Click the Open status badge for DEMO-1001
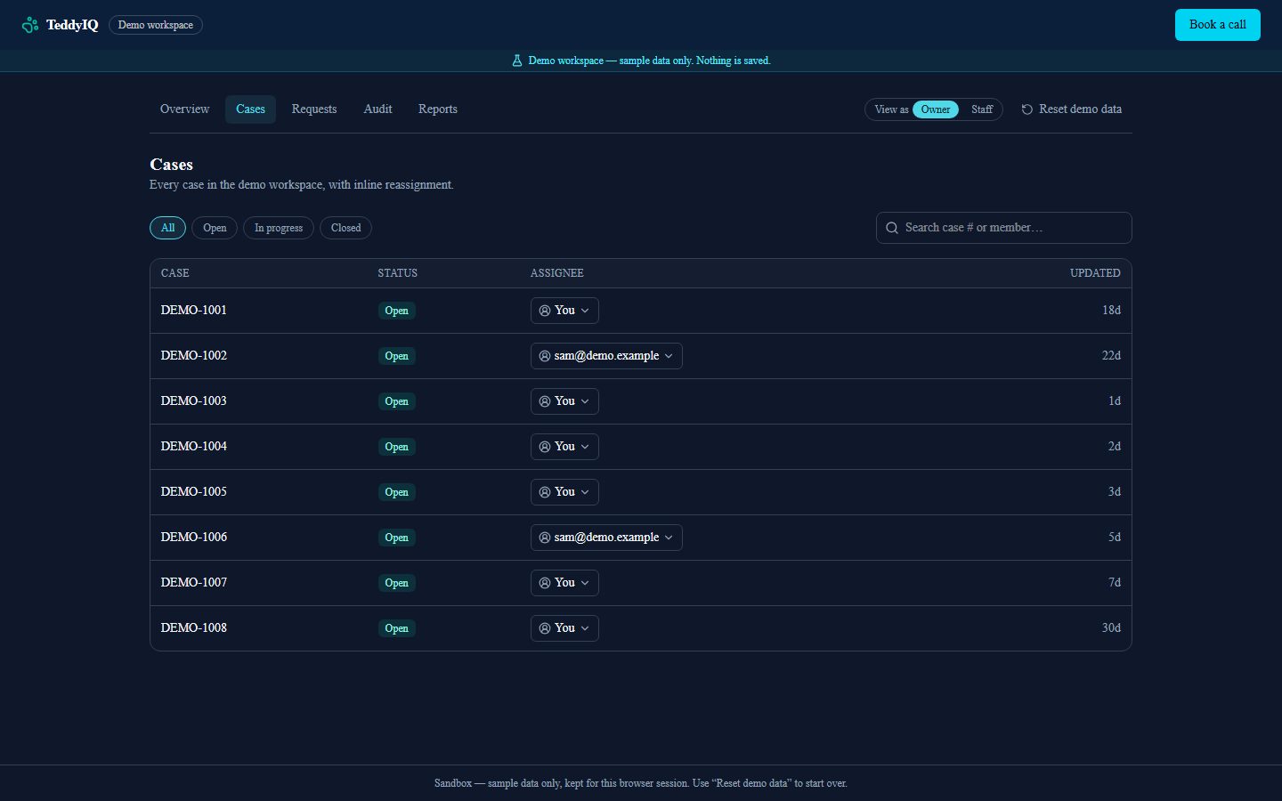Image resolution: width=1282 pixels, height=801 pixels. (x=396, y=311)
